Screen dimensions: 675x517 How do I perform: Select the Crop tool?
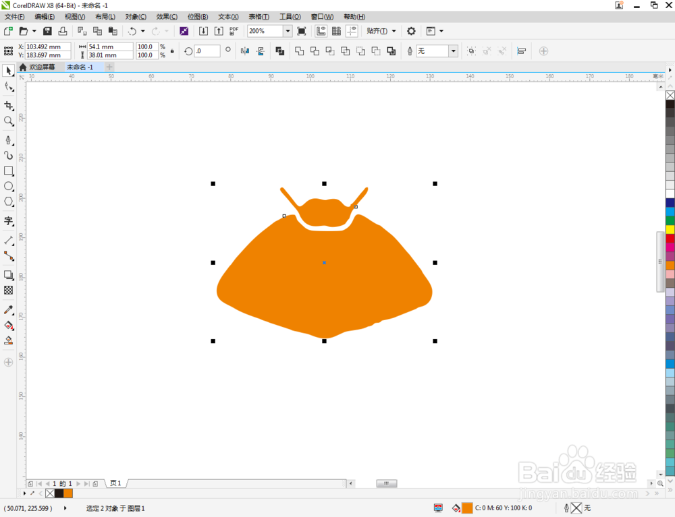(x=9, y=105)
